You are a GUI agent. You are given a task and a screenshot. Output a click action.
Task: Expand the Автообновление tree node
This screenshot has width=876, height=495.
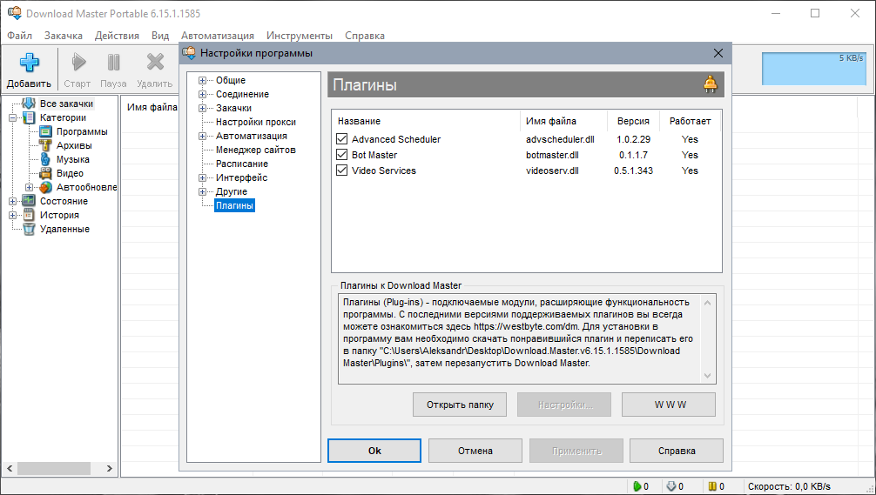pyautogui.click(x=29, y=188)
